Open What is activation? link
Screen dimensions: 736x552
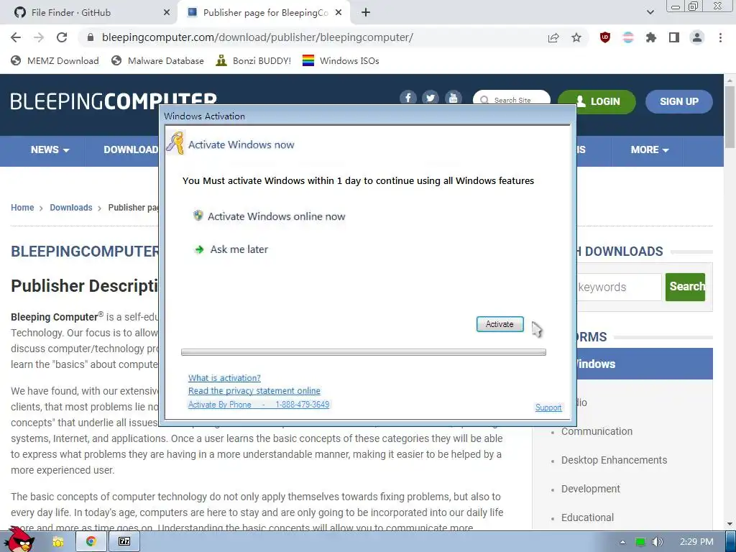point(224,378)
